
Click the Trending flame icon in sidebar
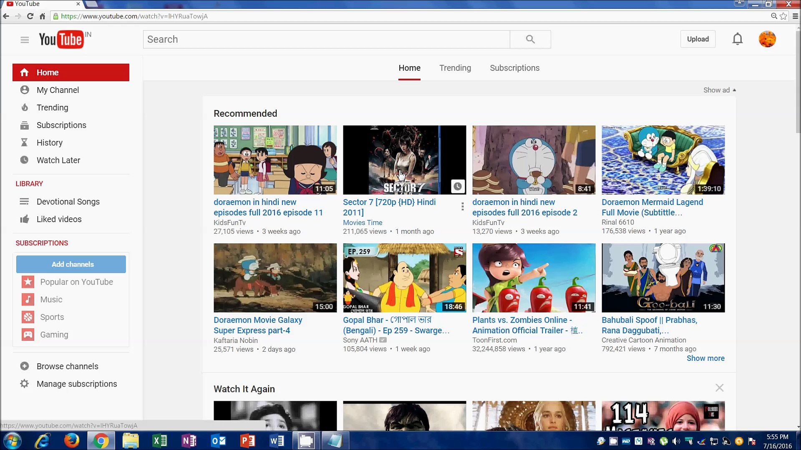[25, 107]
